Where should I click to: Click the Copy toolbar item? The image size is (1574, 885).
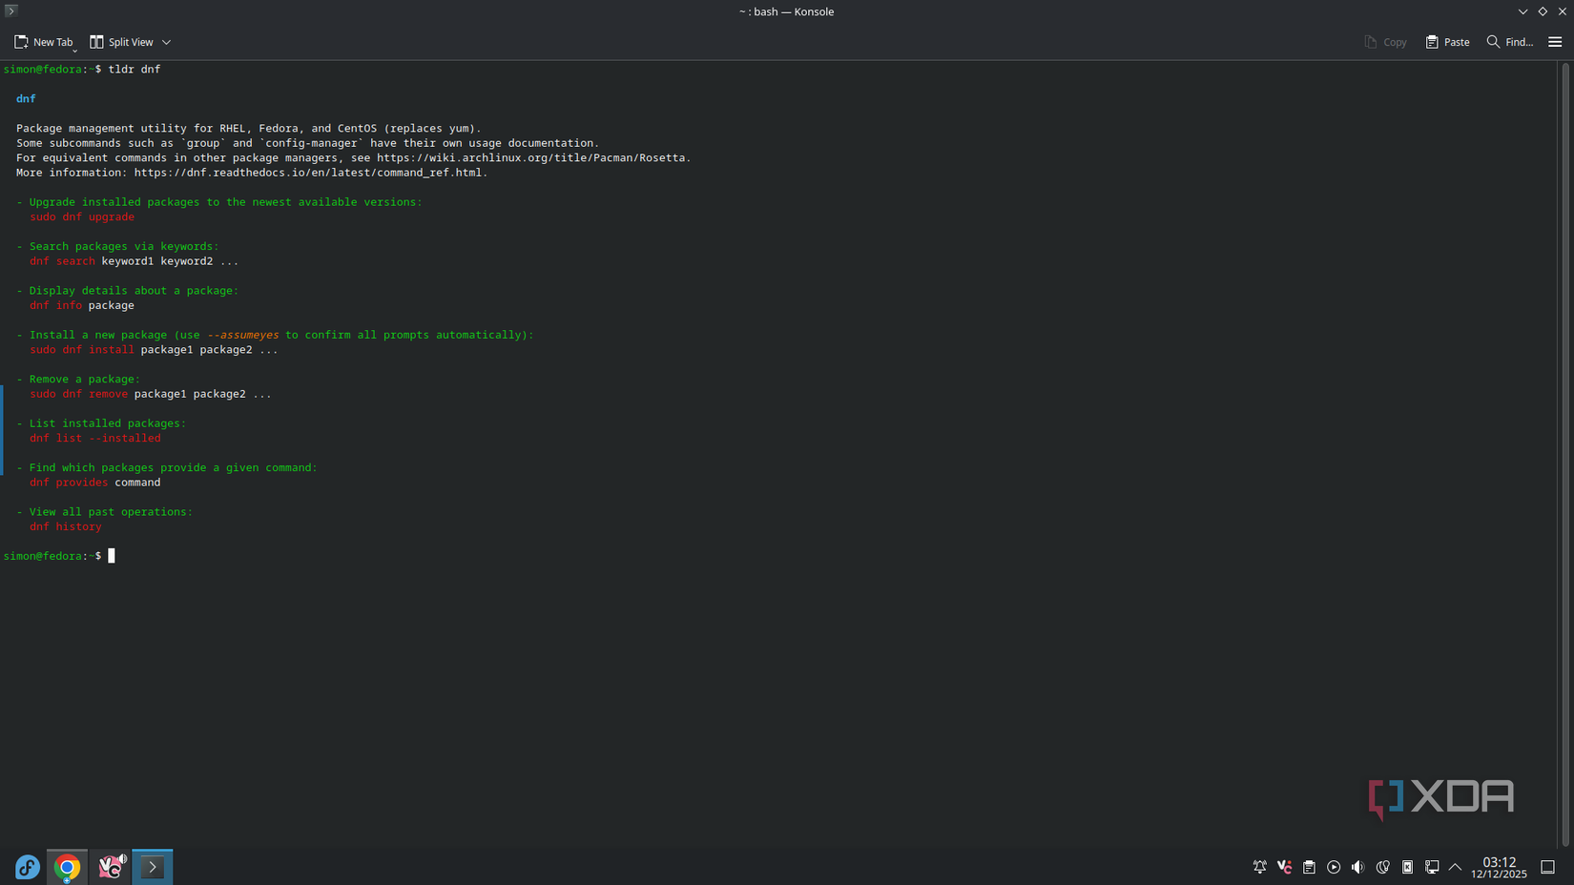1385,42
